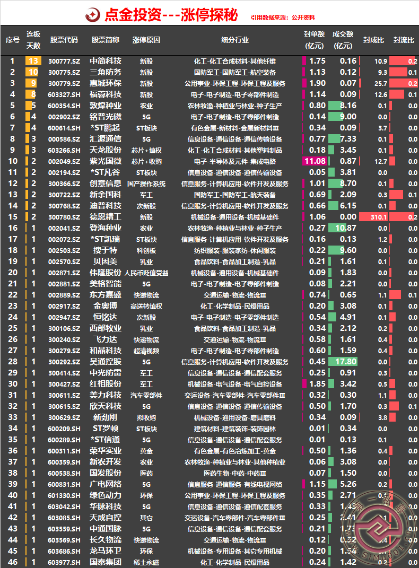Click the 成交额 (亿元) column header
The image size is (419, 568).
tap(343, 40)
